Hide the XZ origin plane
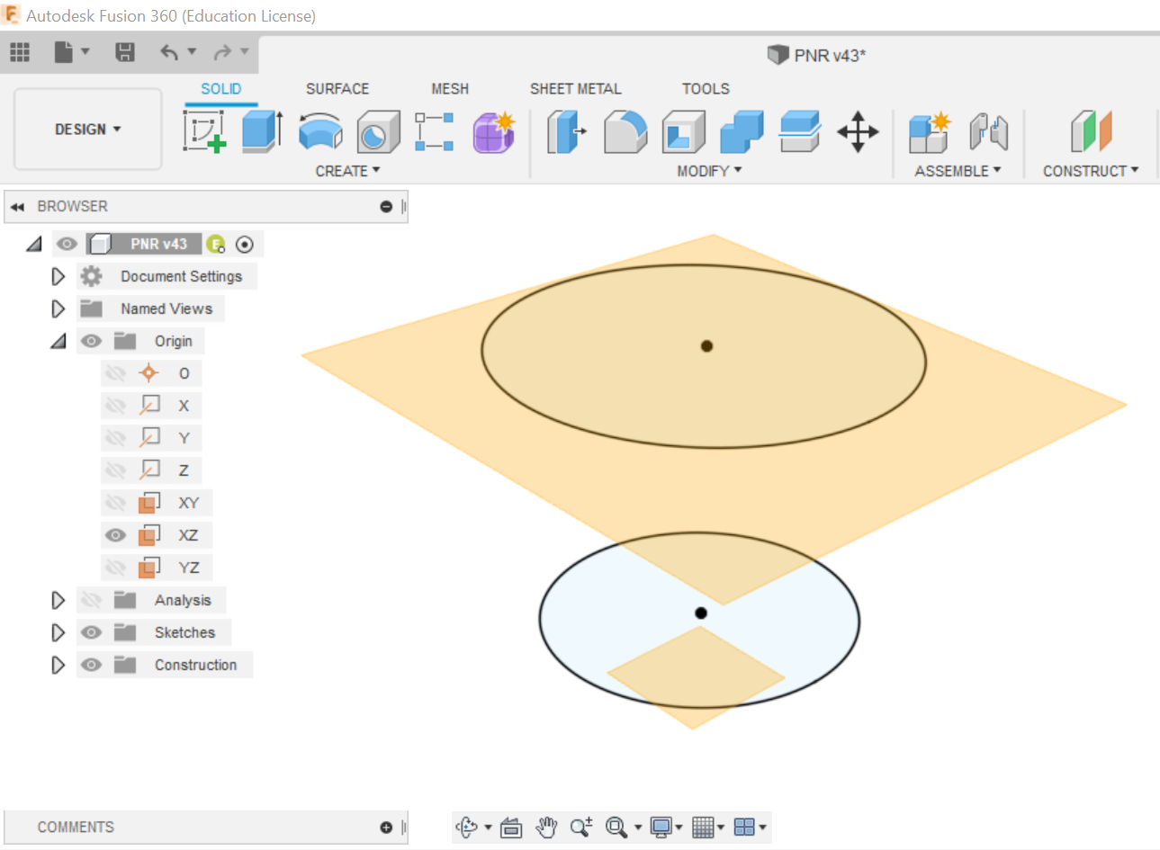 click(x=115, y=534)
